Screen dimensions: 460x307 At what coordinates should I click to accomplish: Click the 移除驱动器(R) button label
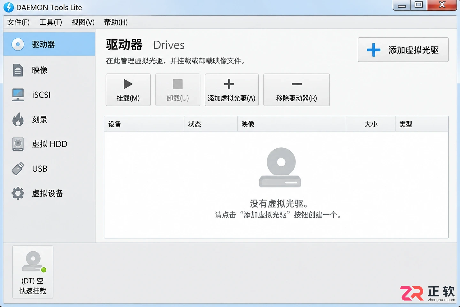(x=297, y=98)
